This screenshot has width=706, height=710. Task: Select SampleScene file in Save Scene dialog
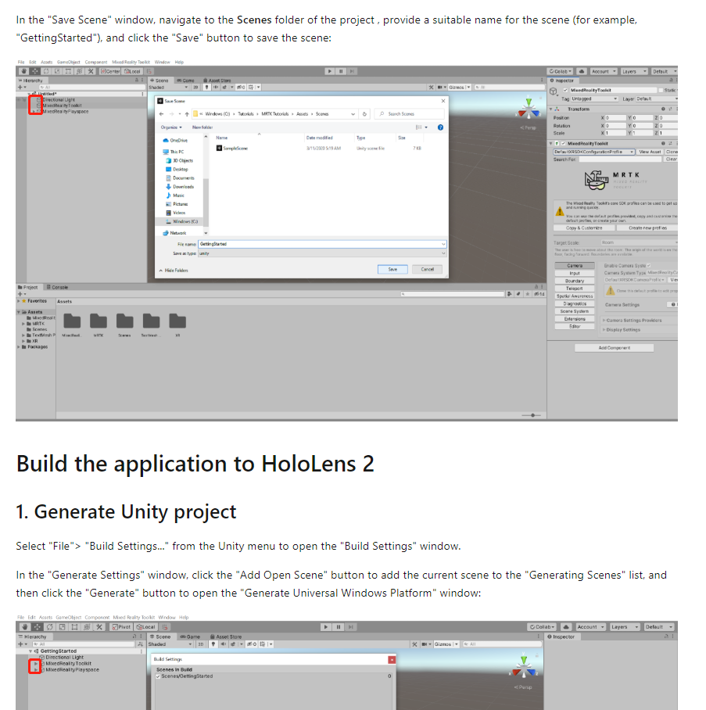[232, 148]
